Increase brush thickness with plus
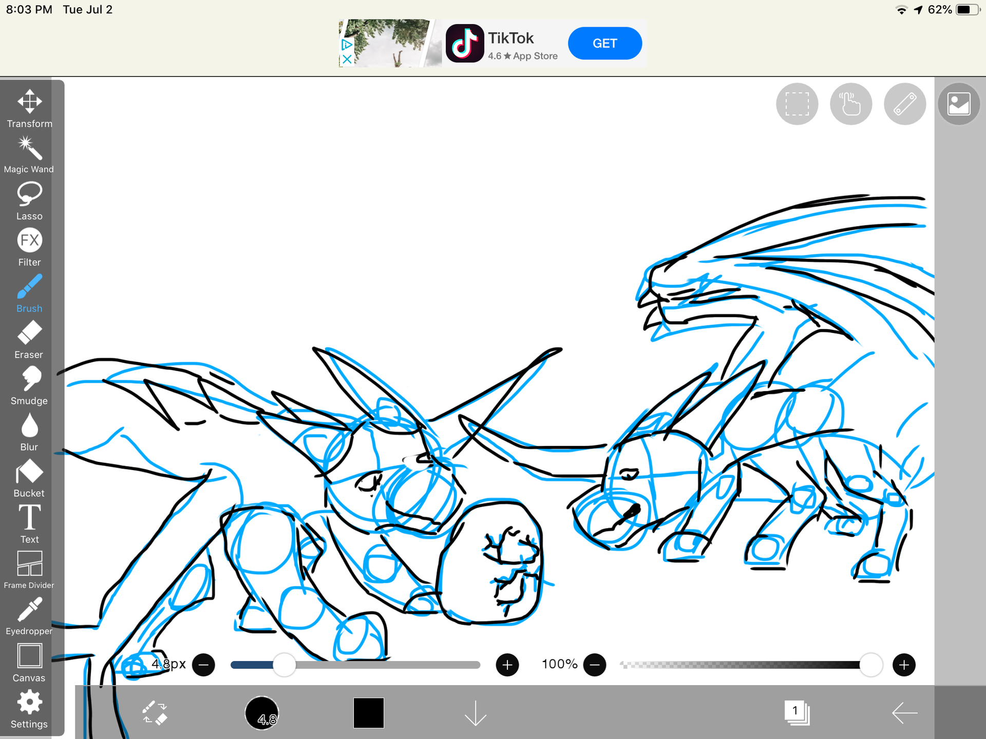This screenshot has height=739, width=986. pos(507,665)
